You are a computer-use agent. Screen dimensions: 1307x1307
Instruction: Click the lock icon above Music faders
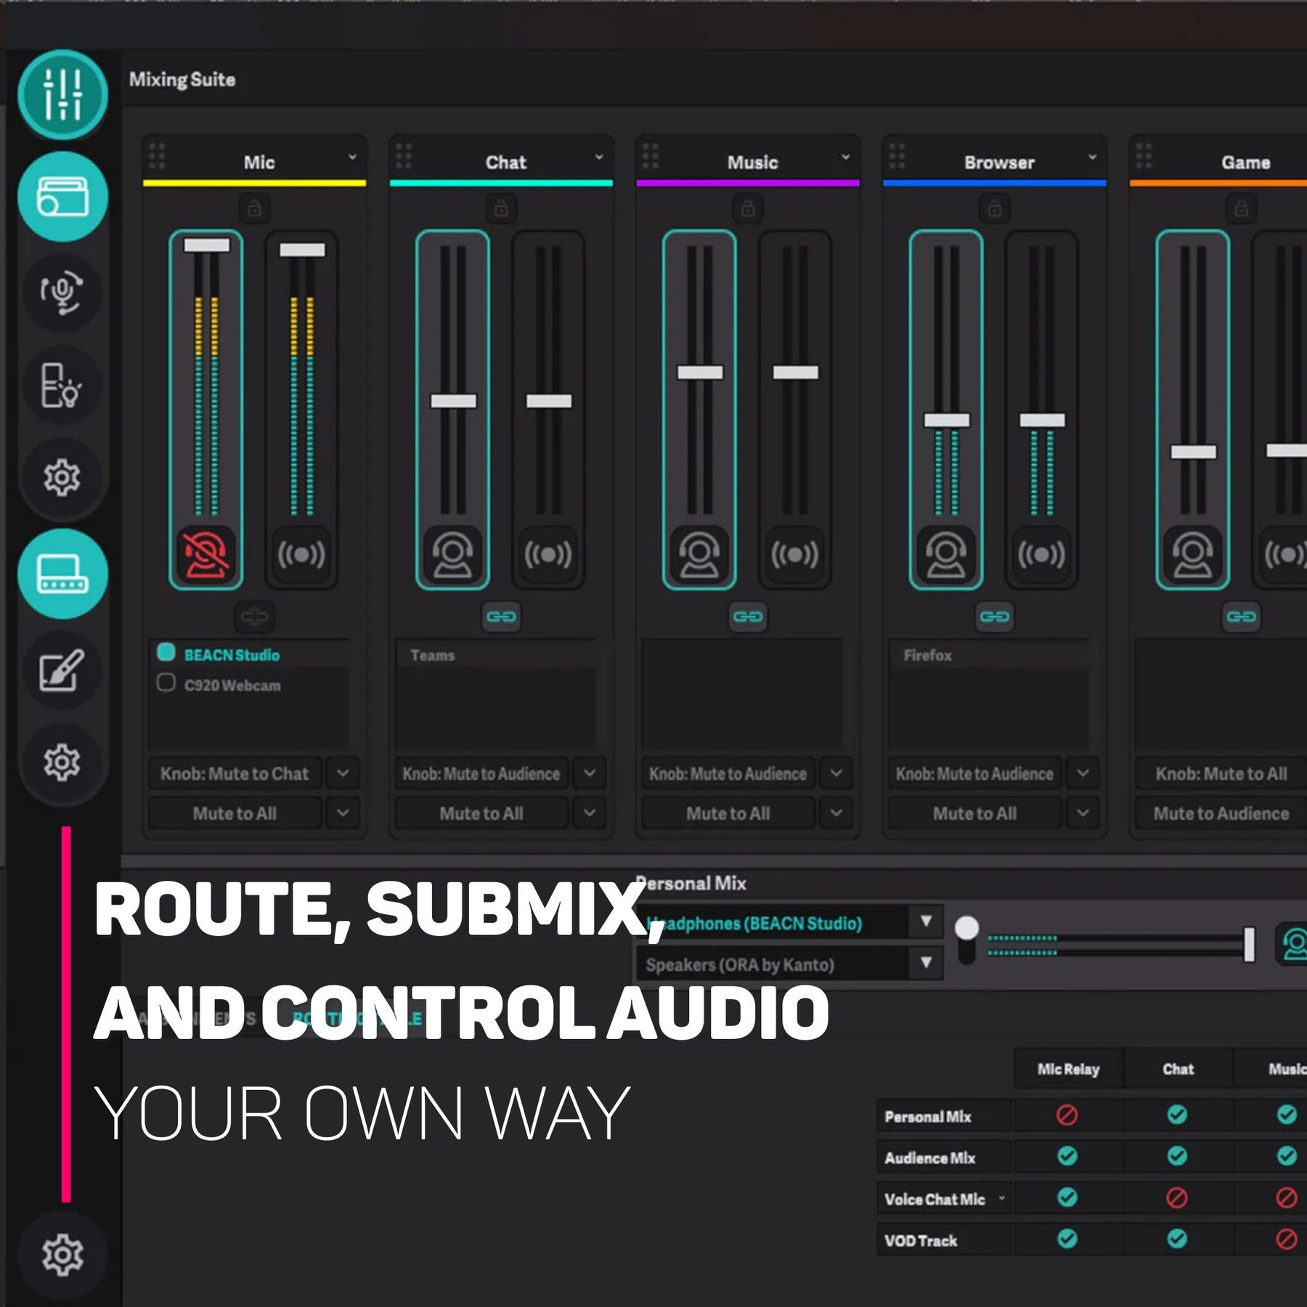point(748,209)
